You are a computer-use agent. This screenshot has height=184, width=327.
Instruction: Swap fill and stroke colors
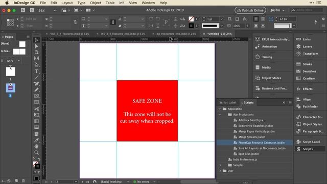tap(39, 159)
